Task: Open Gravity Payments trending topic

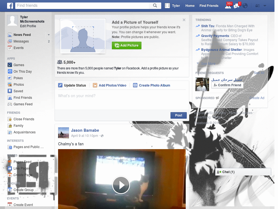Action: tap(215, 36)
